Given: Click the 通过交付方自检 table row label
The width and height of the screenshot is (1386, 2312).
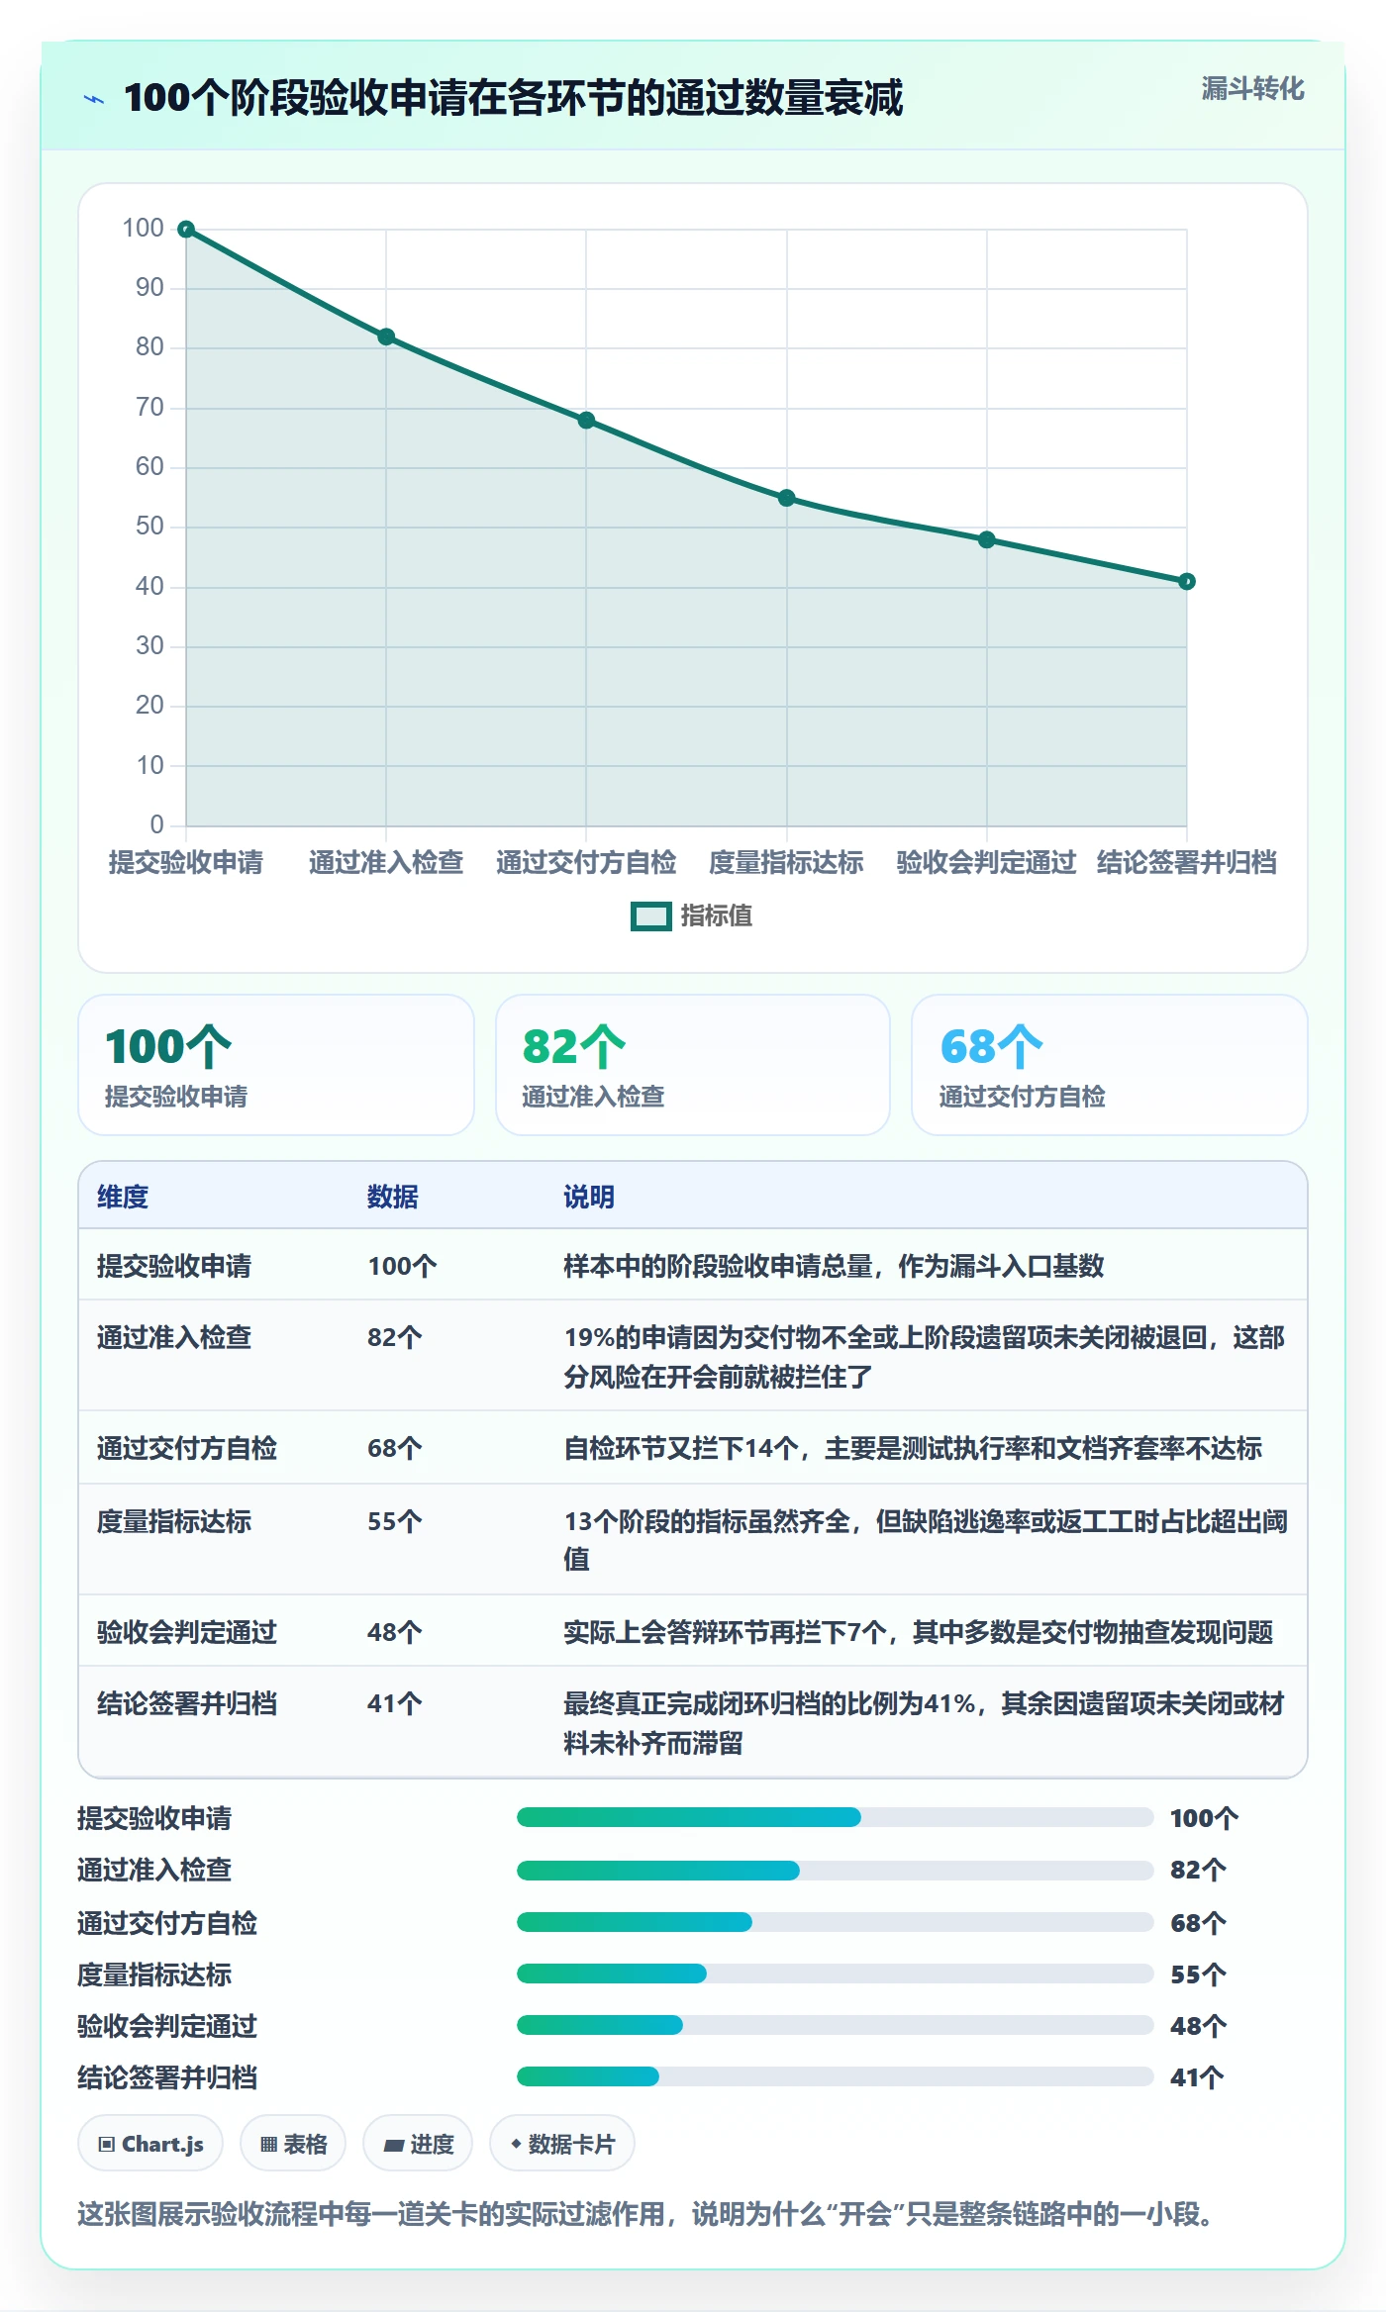Looking at the screenshot, I should click(x=187, y=1448).
